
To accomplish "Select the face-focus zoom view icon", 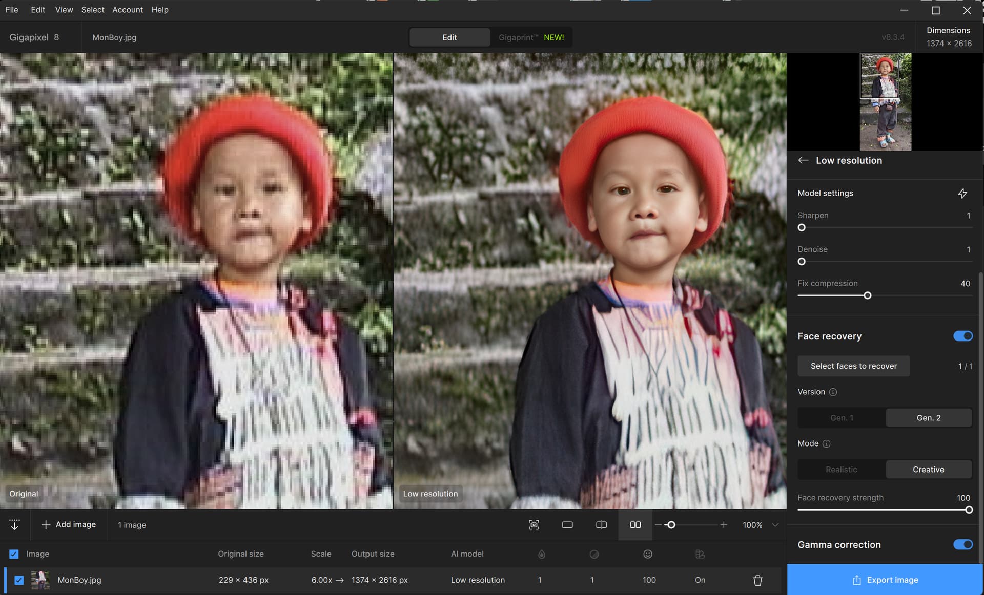I will [534, 525].
